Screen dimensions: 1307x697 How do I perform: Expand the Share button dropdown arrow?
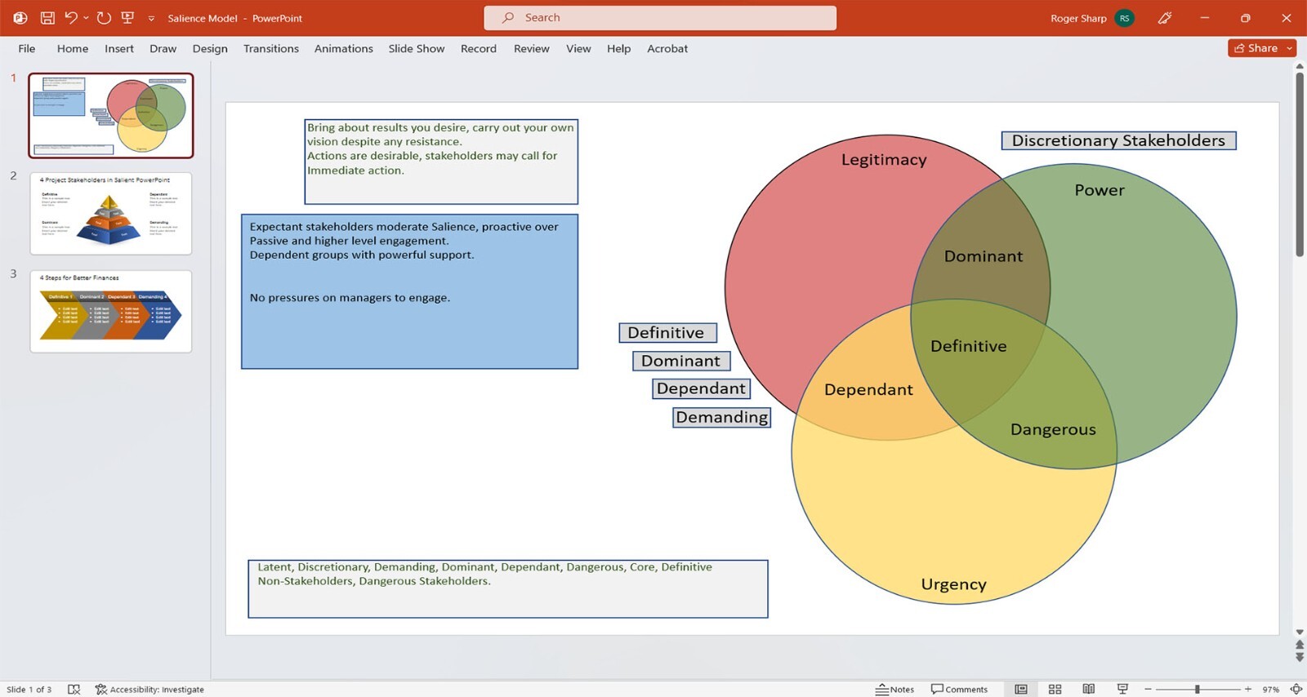[x=1290, y=48]
